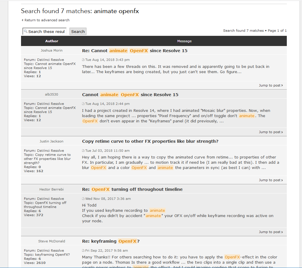Click post icon beside Jul 03, 2018 date
The height and width of the screenshot is (268, 302).
[x=83, y=151]
